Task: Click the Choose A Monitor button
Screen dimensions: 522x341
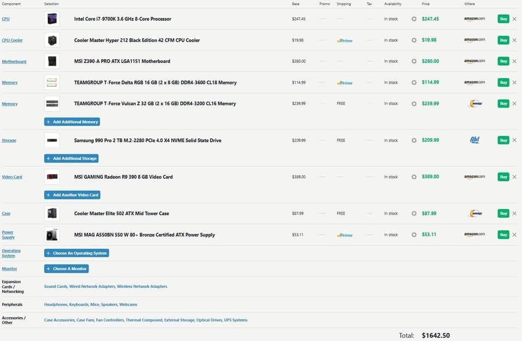Action: (x=66, y=269)
